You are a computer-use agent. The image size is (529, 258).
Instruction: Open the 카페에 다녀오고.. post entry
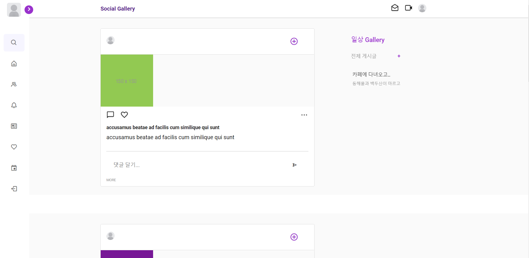371,74
